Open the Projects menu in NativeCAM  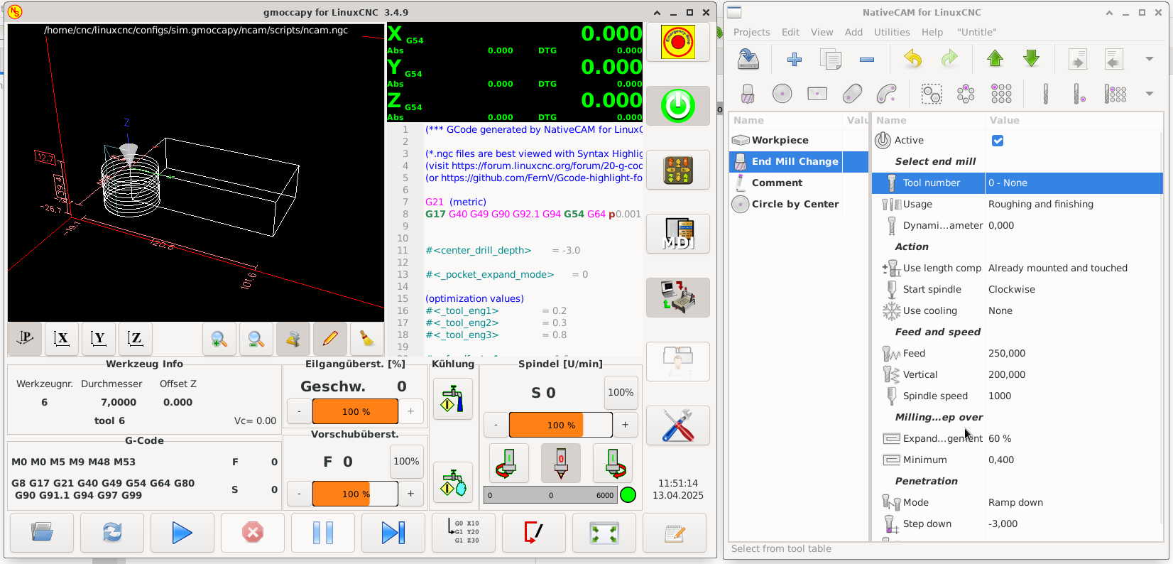(x=751, y=32)
